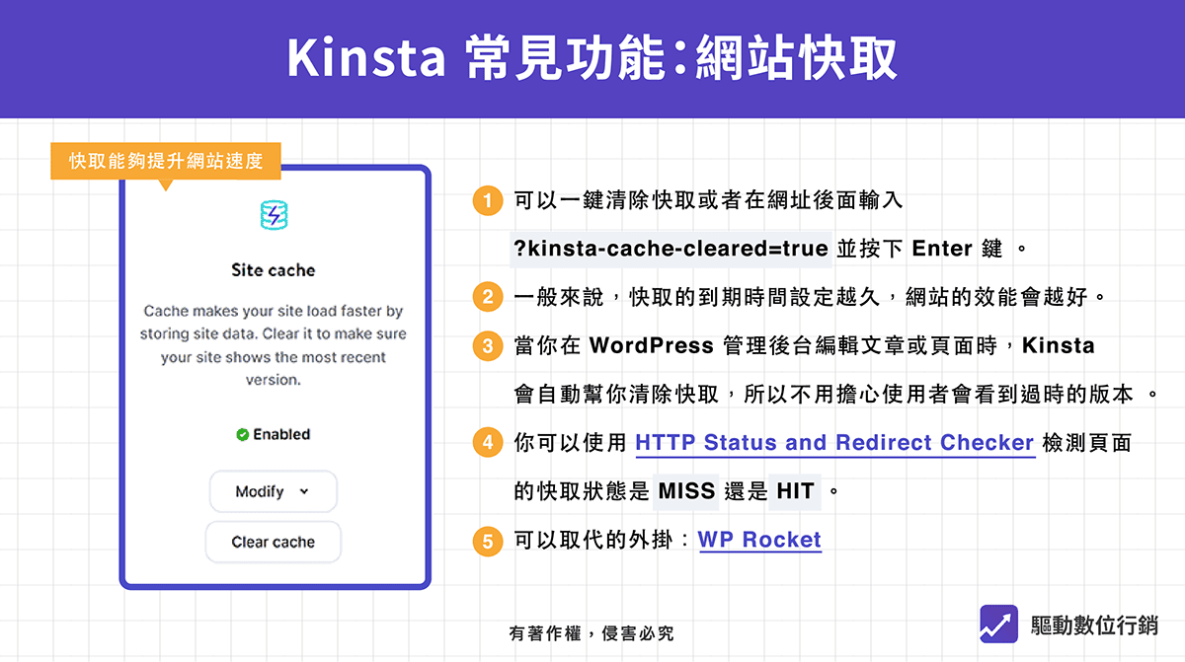Click the Kinsta 常見功能 title banner
The width and height of the screenshot is (1185, 662).
tap(592, 59)
